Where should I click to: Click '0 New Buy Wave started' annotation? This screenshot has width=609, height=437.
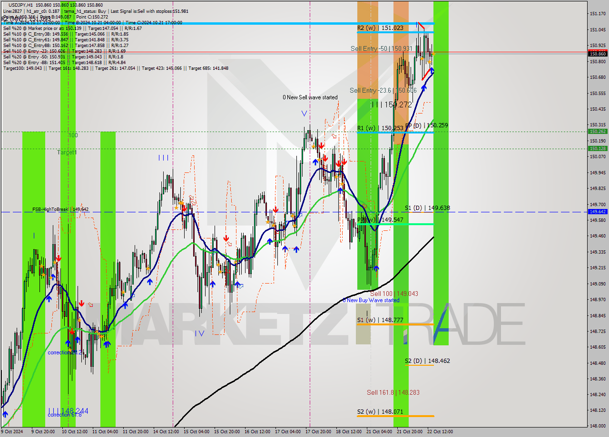pos(371,300)
